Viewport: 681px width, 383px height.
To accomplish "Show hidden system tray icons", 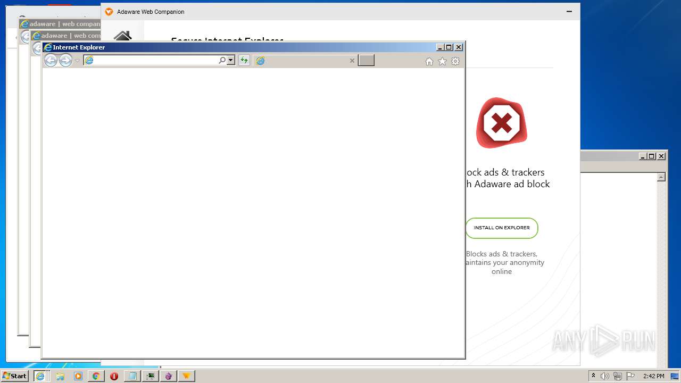I will [594, 376].
